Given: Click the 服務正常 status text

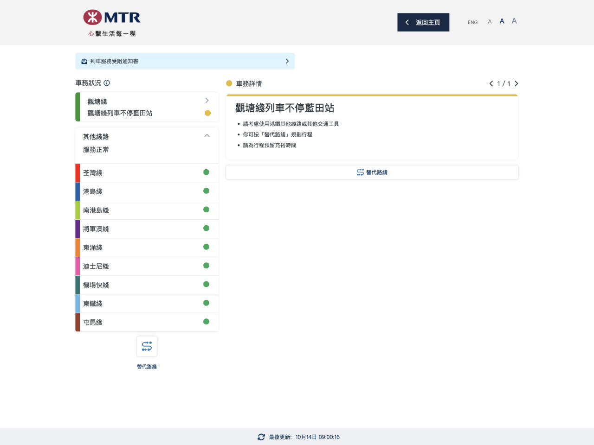Looking at the screenshot, I should coord(96,150).
